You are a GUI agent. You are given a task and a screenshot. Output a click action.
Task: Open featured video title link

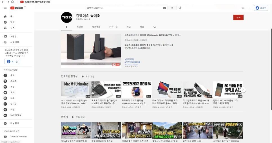click(153, 35)
